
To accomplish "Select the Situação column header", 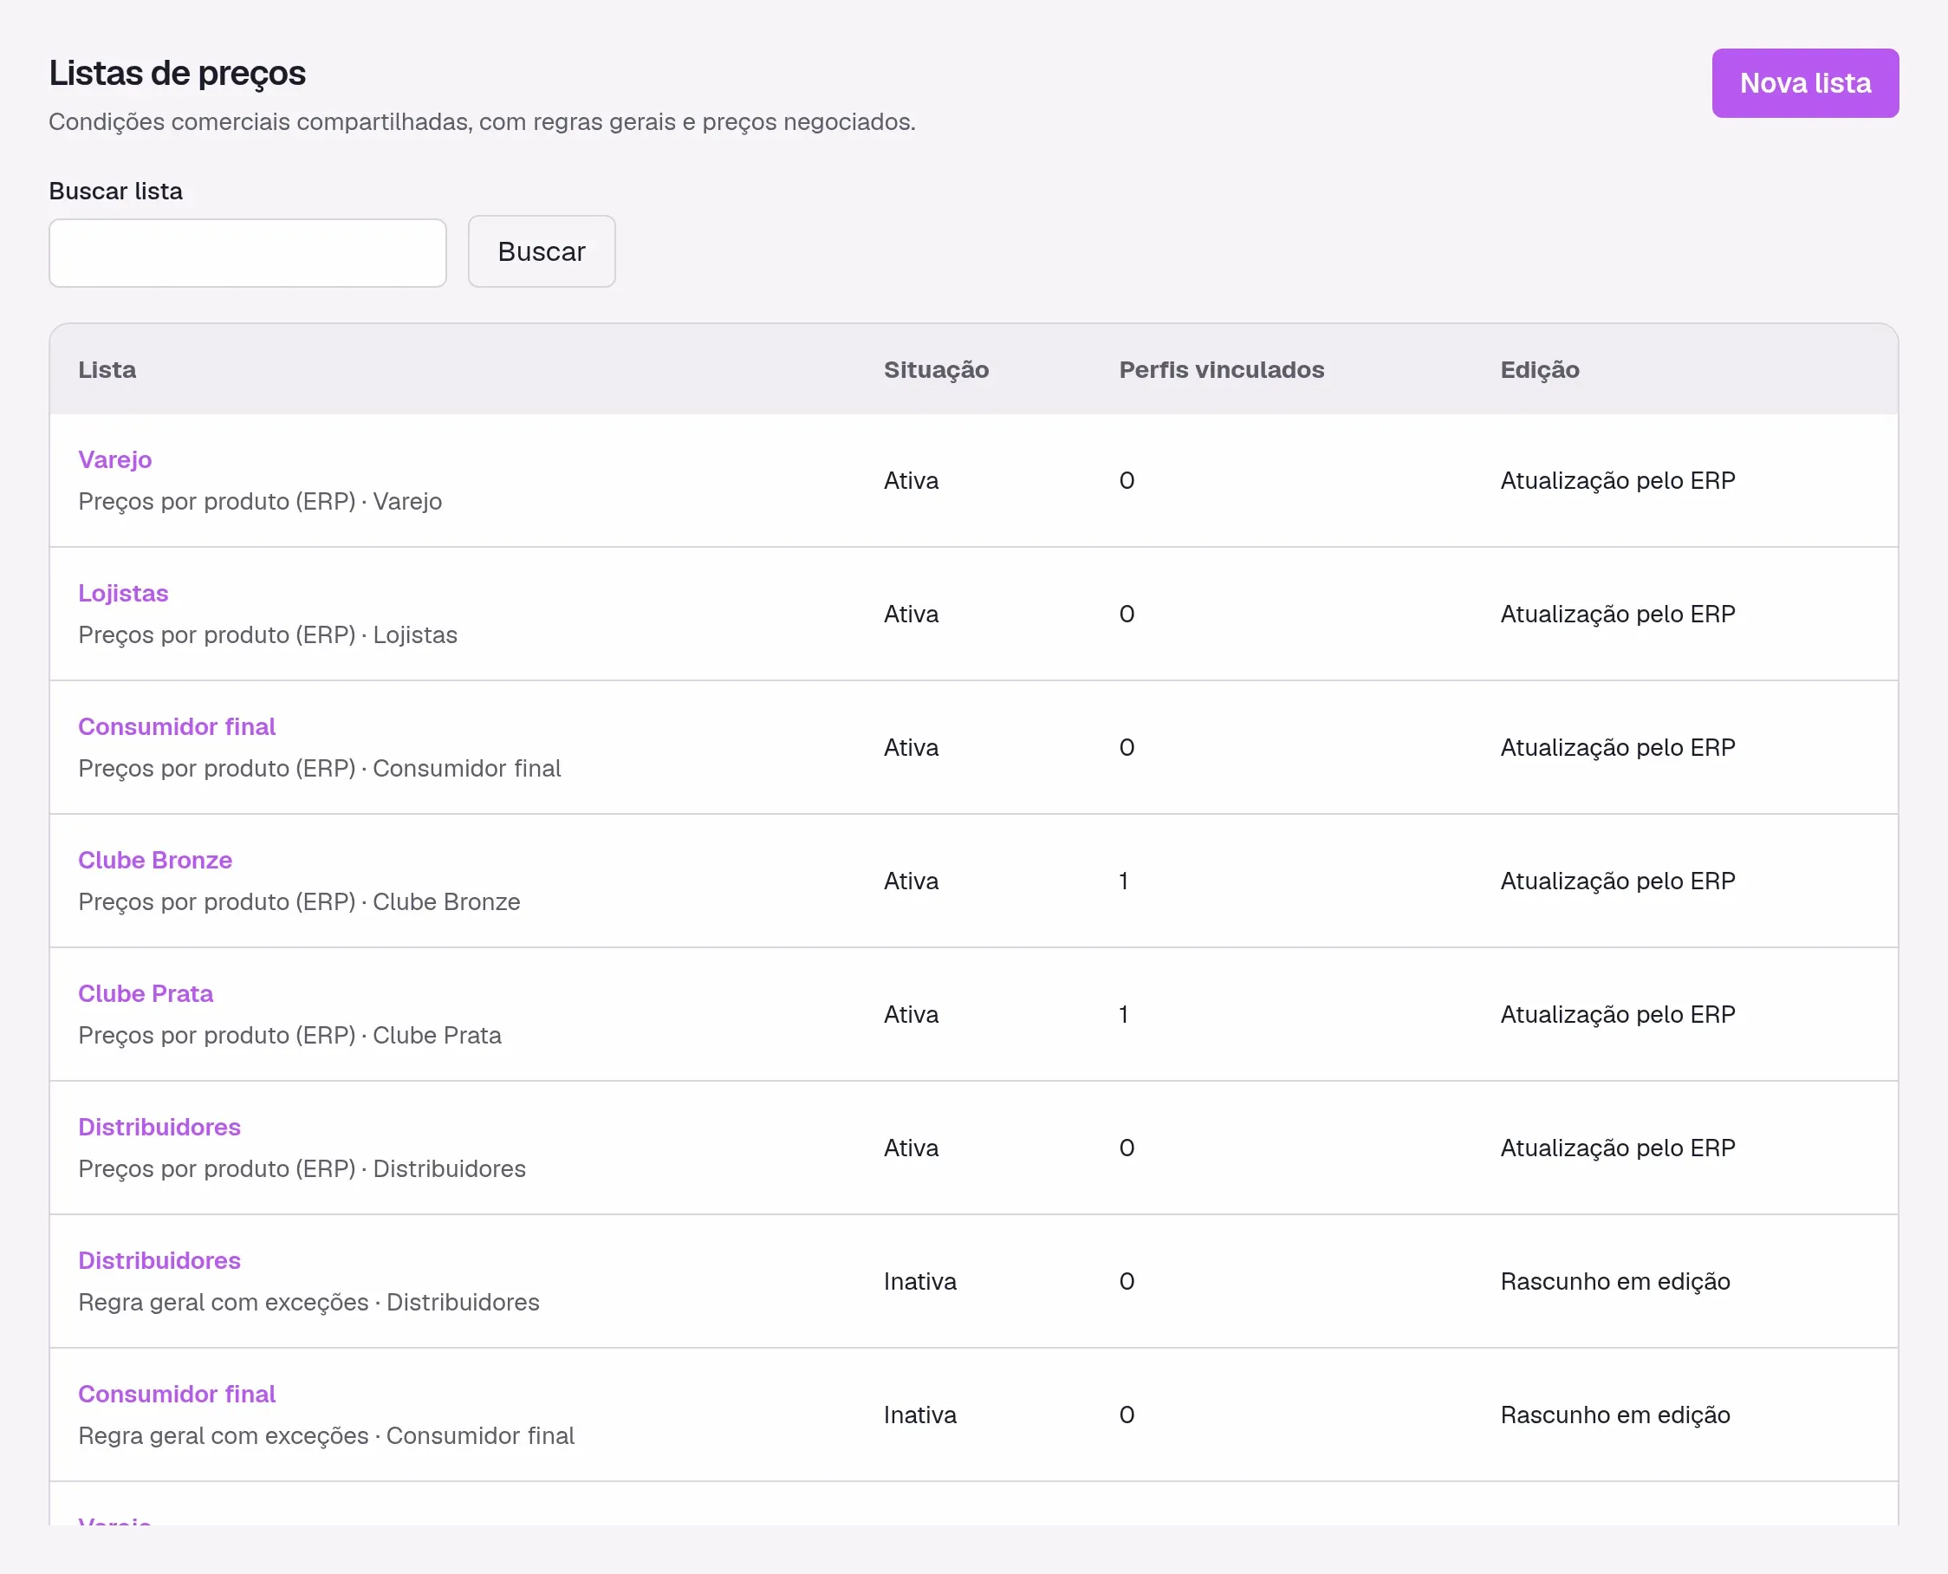I will [x=937, y=370].
